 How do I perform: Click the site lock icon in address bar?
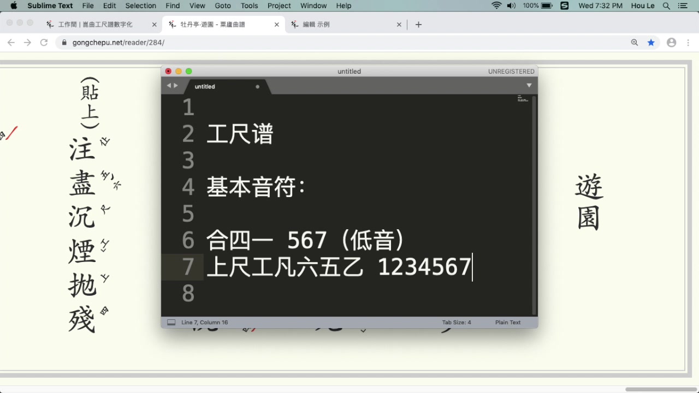click(64, 43)
